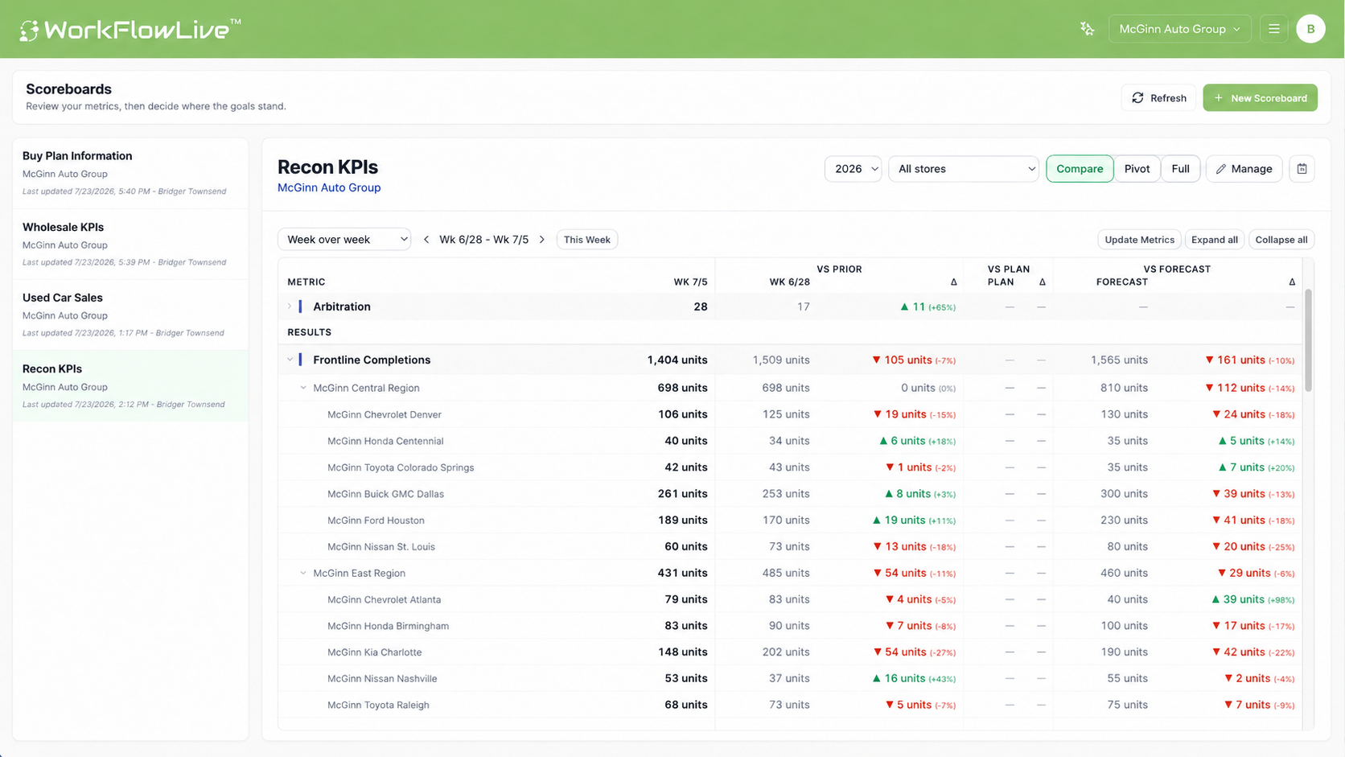Click McGinn Kia Charlotte row
The width and height of the screenshot is (1345, 757).
pyautogui.click(x=790, y=652)
